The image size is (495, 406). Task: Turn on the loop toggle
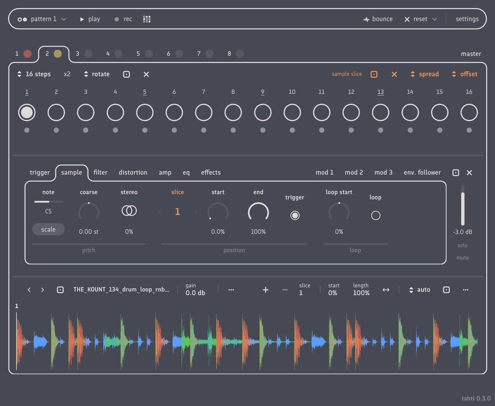375,215
